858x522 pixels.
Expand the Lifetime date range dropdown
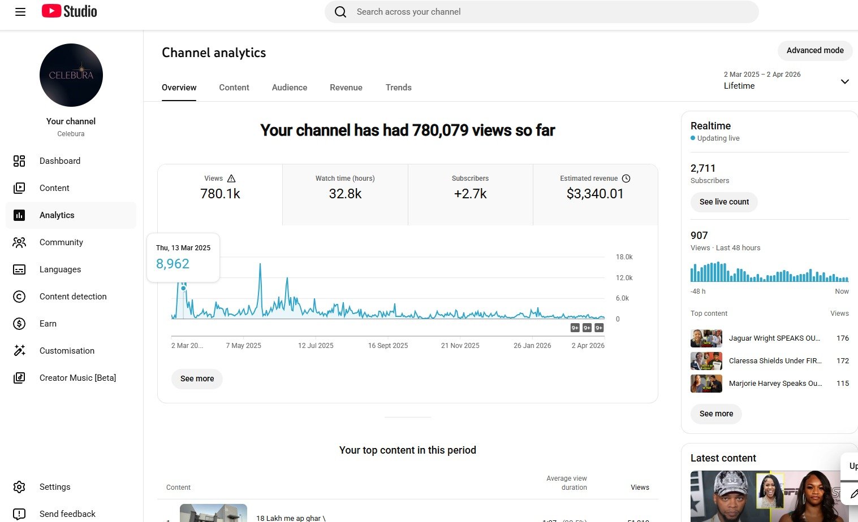tap(844, 81)
